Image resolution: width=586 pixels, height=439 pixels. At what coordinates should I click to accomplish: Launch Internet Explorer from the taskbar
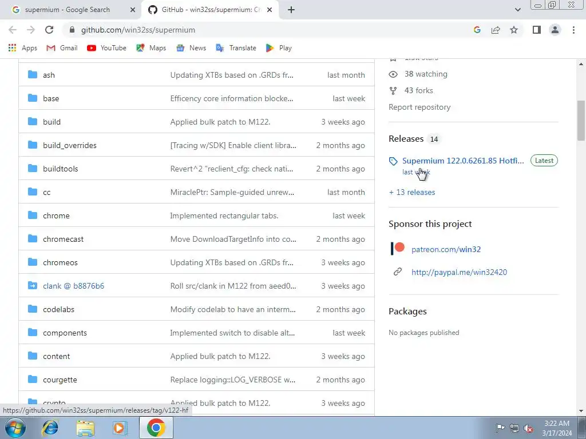(x=50, y=428)
